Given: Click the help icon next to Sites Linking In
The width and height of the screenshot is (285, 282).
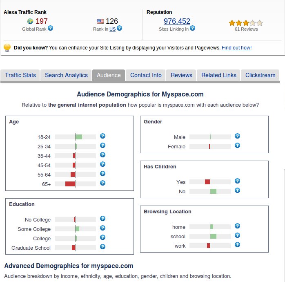Looking at the screenshot, I should 193,28.
